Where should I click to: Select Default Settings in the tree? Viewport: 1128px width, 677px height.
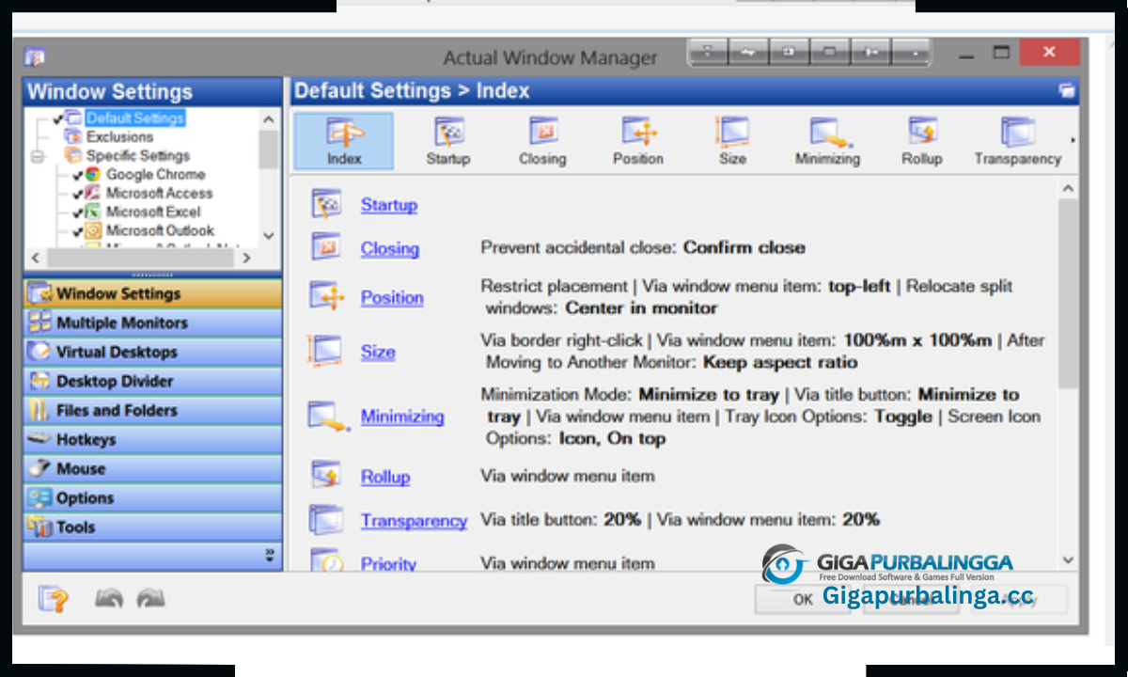click(x=135, y=118)
